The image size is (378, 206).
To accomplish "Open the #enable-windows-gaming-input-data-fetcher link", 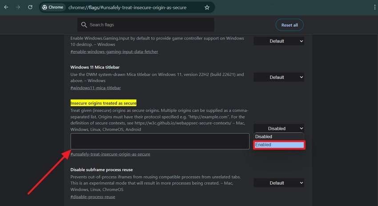I will (x=114, y=51).
